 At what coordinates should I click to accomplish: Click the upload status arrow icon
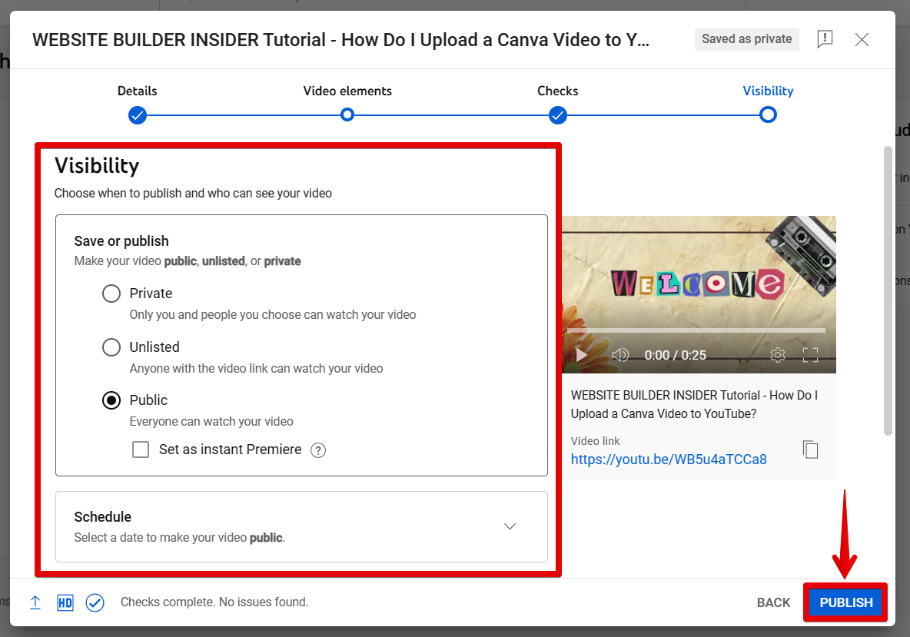click(35, 602)
